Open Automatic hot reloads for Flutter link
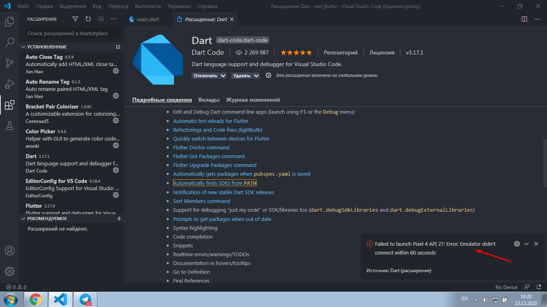This screenshot has width=547, height=307. (211, 121)
